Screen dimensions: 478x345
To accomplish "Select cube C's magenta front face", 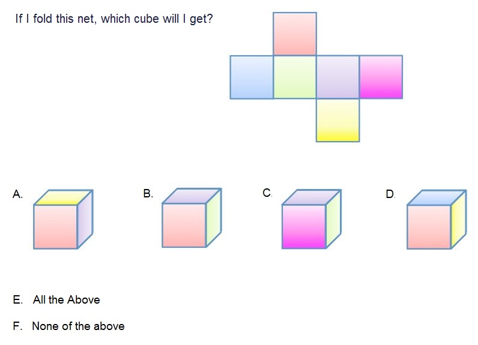I will pos(304,226).
